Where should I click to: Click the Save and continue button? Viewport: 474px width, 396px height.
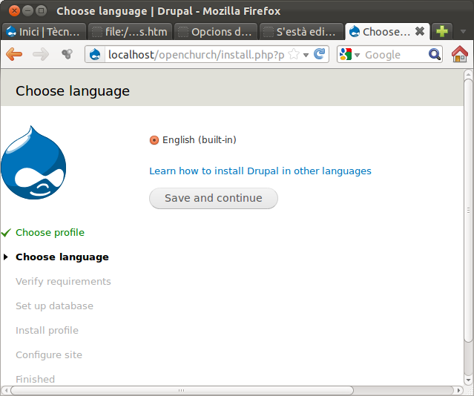214,198
